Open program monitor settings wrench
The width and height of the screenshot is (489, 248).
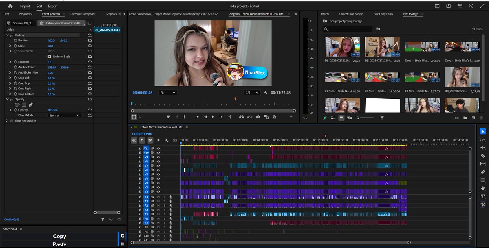click(x=266, y=93)
